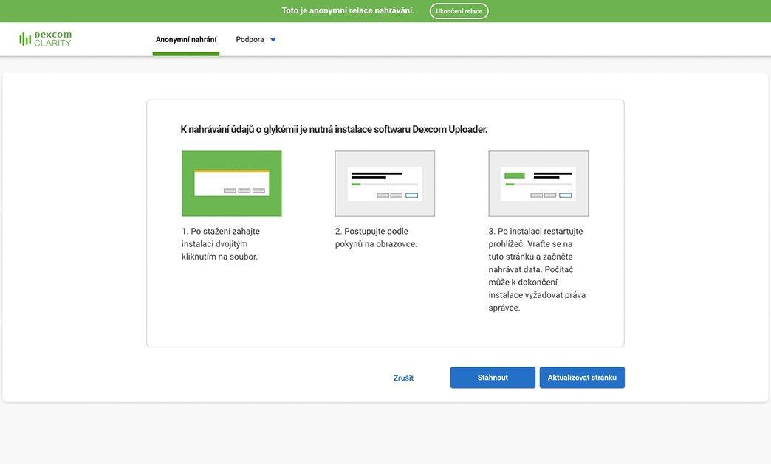The width and height of the screenshot is (771, 464).
Task: Click the step 2 text Postupujte podle pokynů
Action: pyautogui.click(x=376, y=238)
